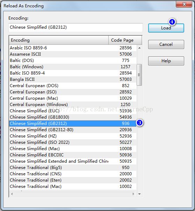Screen dimensions: 195x211
Task: Click code page value 852
Action: pos(126,86)
